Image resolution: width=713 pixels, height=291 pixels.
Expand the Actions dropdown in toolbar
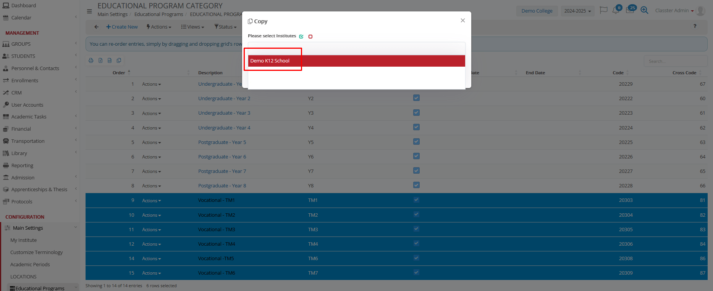[159, 27]
